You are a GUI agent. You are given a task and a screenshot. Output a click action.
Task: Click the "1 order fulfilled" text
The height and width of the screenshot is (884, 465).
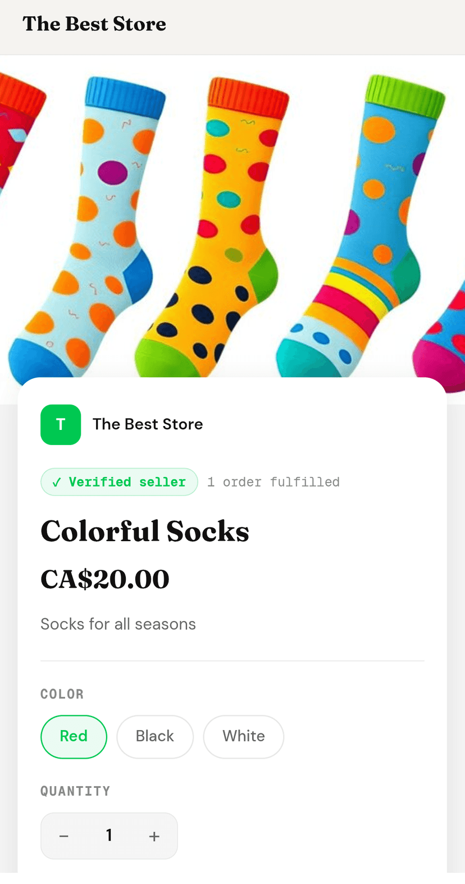(x=273, y=482)
